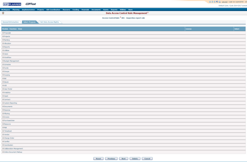
Task: Click the CIP Planner logo
Action: (x=12, y=4)
